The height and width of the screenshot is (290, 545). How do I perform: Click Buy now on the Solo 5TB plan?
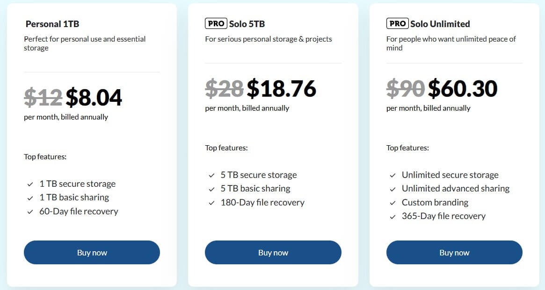(273, 252)
